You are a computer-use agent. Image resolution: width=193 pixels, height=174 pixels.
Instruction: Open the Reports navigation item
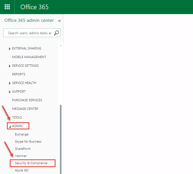[18, 74]
